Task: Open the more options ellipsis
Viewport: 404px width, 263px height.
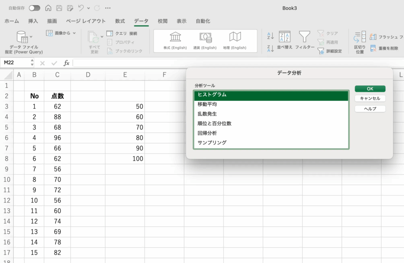Action: [108, 8]
